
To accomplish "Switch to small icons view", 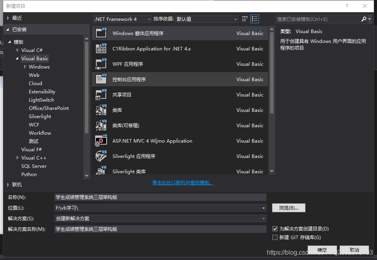I will (245, 19).
